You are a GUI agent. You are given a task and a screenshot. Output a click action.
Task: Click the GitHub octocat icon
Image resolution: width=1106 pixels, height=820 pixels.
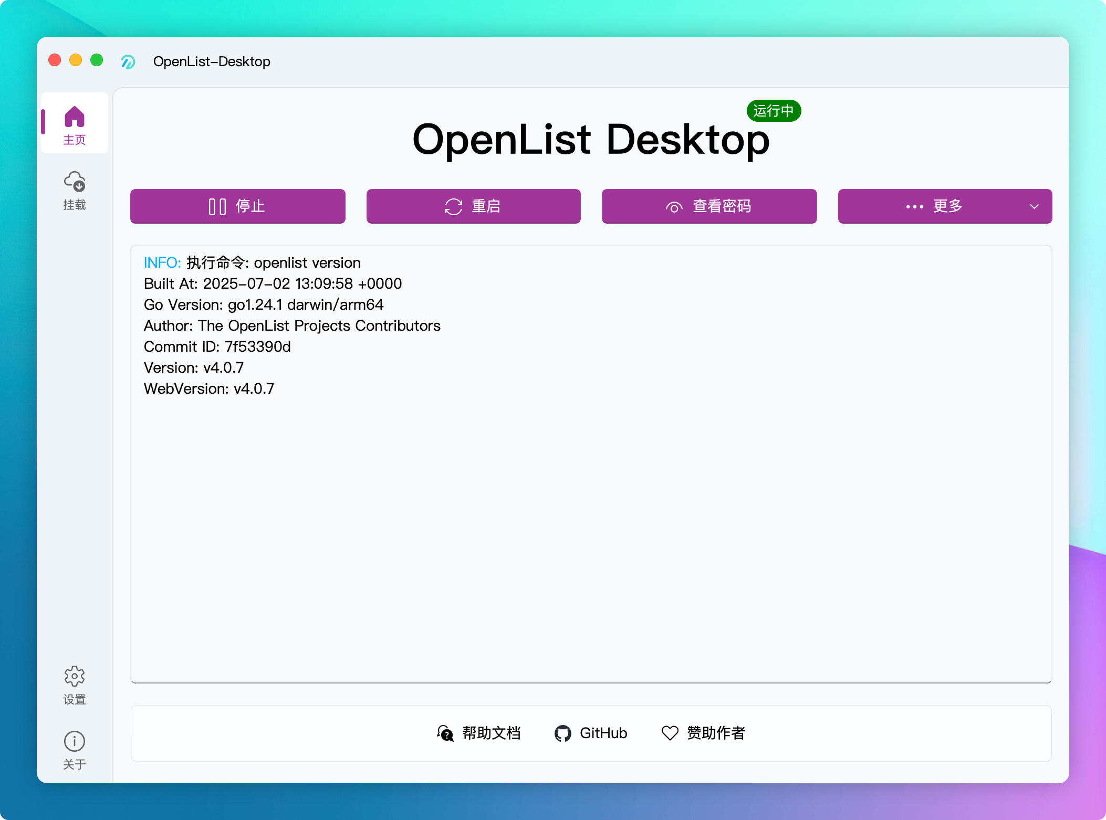click(x=562, y=733)
